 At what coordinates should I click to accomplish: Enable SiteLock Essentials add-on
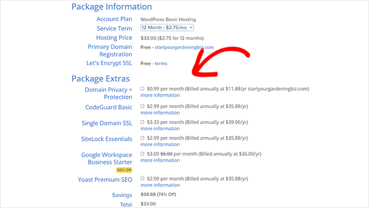(x=142, y=138)
